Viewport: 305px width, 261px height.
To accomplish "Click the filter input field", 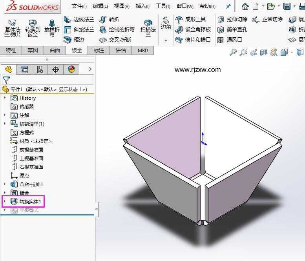I will (x=47, y=80).
